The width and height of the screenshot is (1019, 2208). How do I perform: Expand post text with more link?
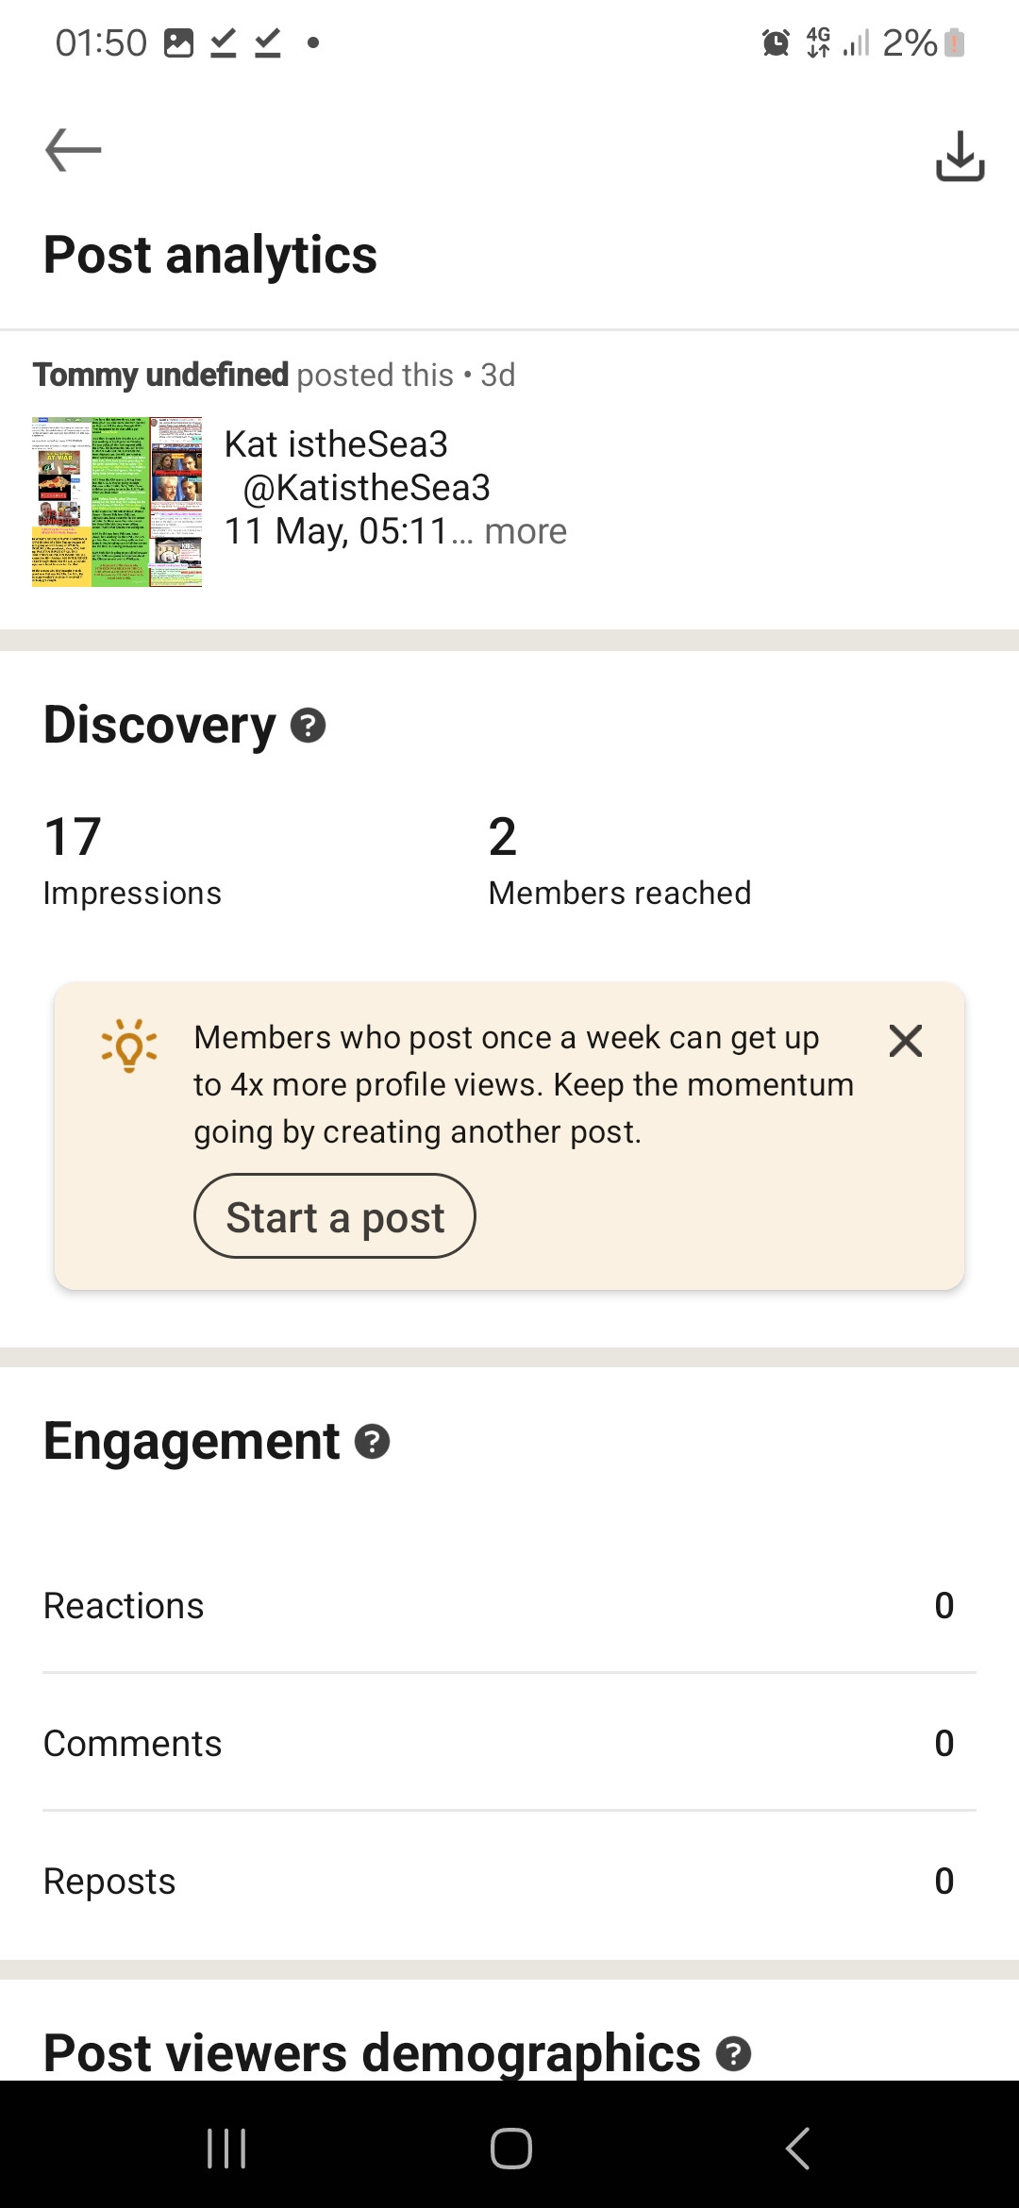(525, 531)
